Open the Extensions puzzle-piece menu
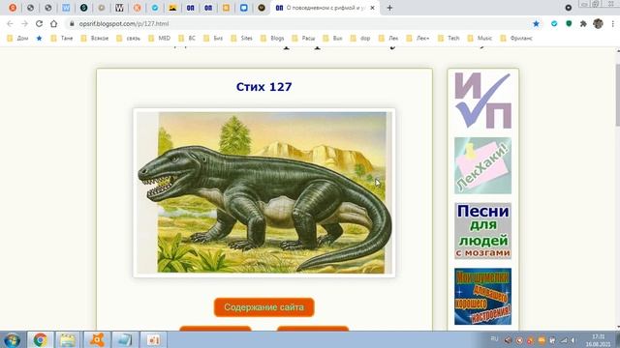620x348 pixels. click(x=583, y=23)
